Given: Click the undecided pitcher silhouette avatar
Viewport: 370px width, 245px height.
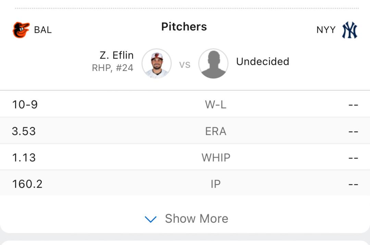Looking at the screenshot, I should (213, 63).
